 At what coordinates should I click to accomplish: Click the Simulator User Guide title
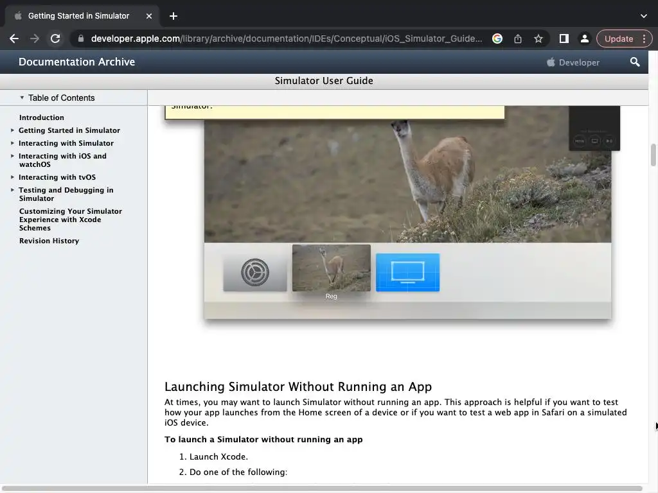pos(324,80)
